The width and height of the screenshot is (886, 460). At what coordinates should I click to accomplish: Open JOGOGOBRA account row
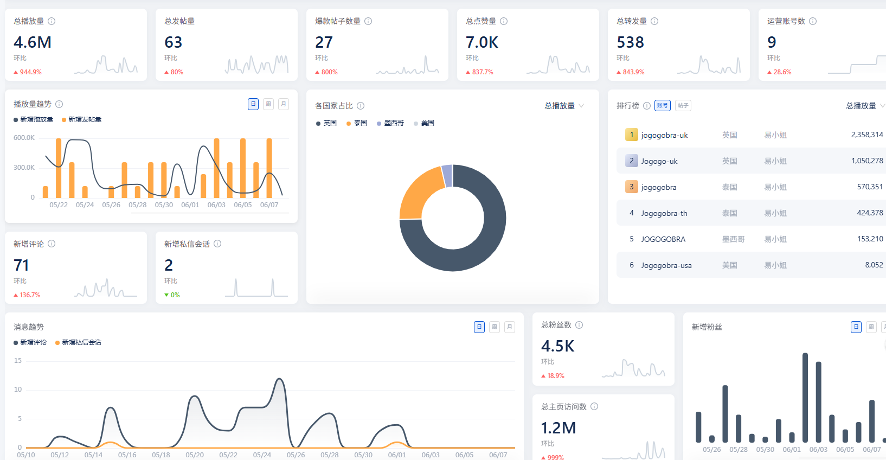point(751,239)
